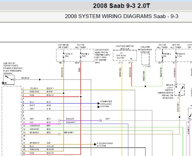Click the "E30-17" code on pin 3
Image resolution: width=192 pixels, height=156 pixels.
point(50,95)
